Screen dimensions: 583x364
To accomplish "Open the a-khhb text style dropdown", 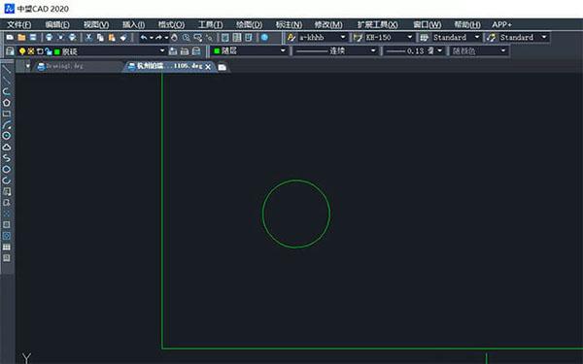I will [343, 37].
